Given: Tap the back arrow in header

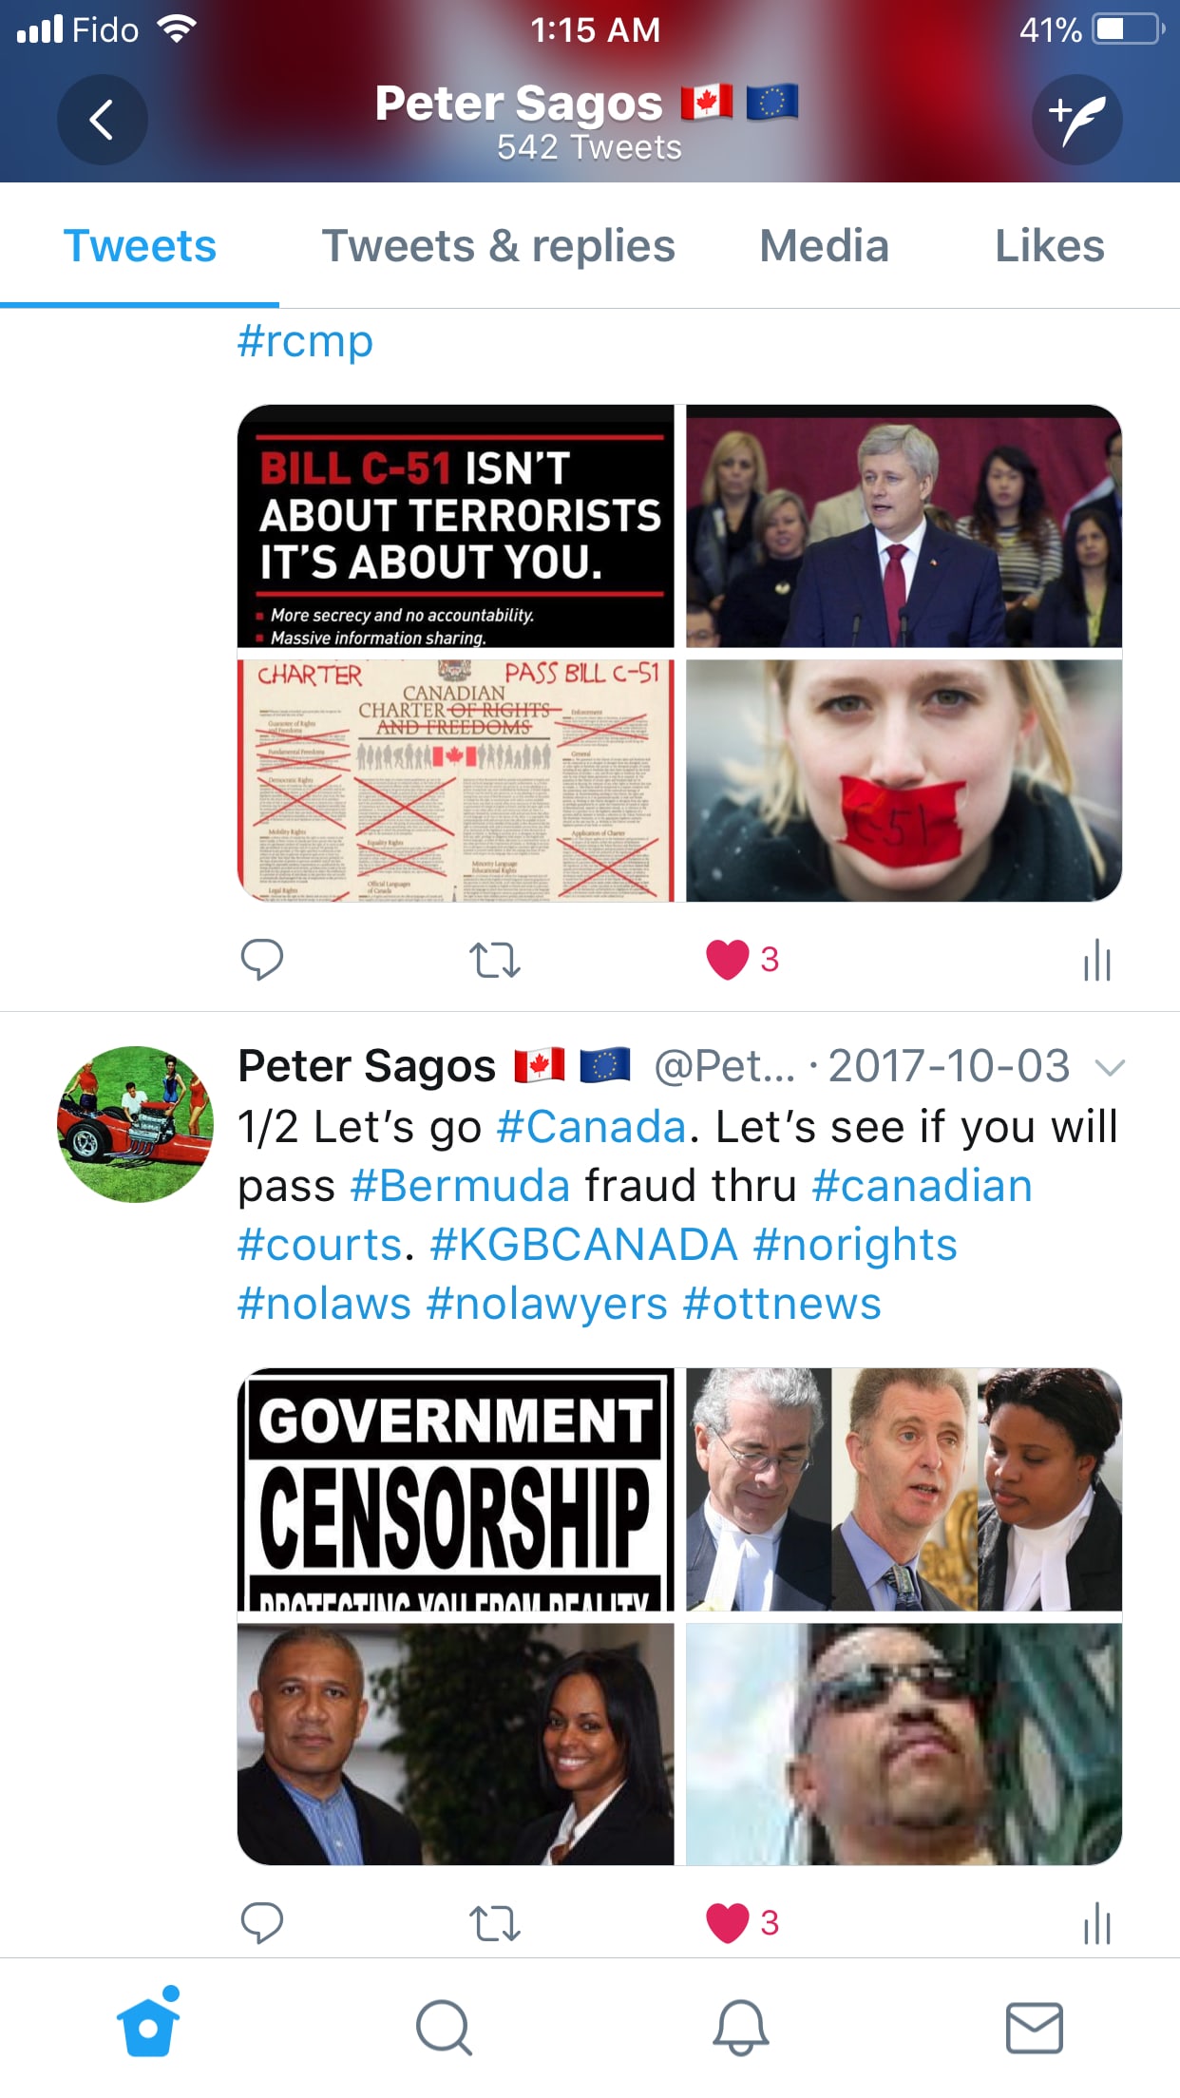Looking at the screenshot, I should [103, 120].
